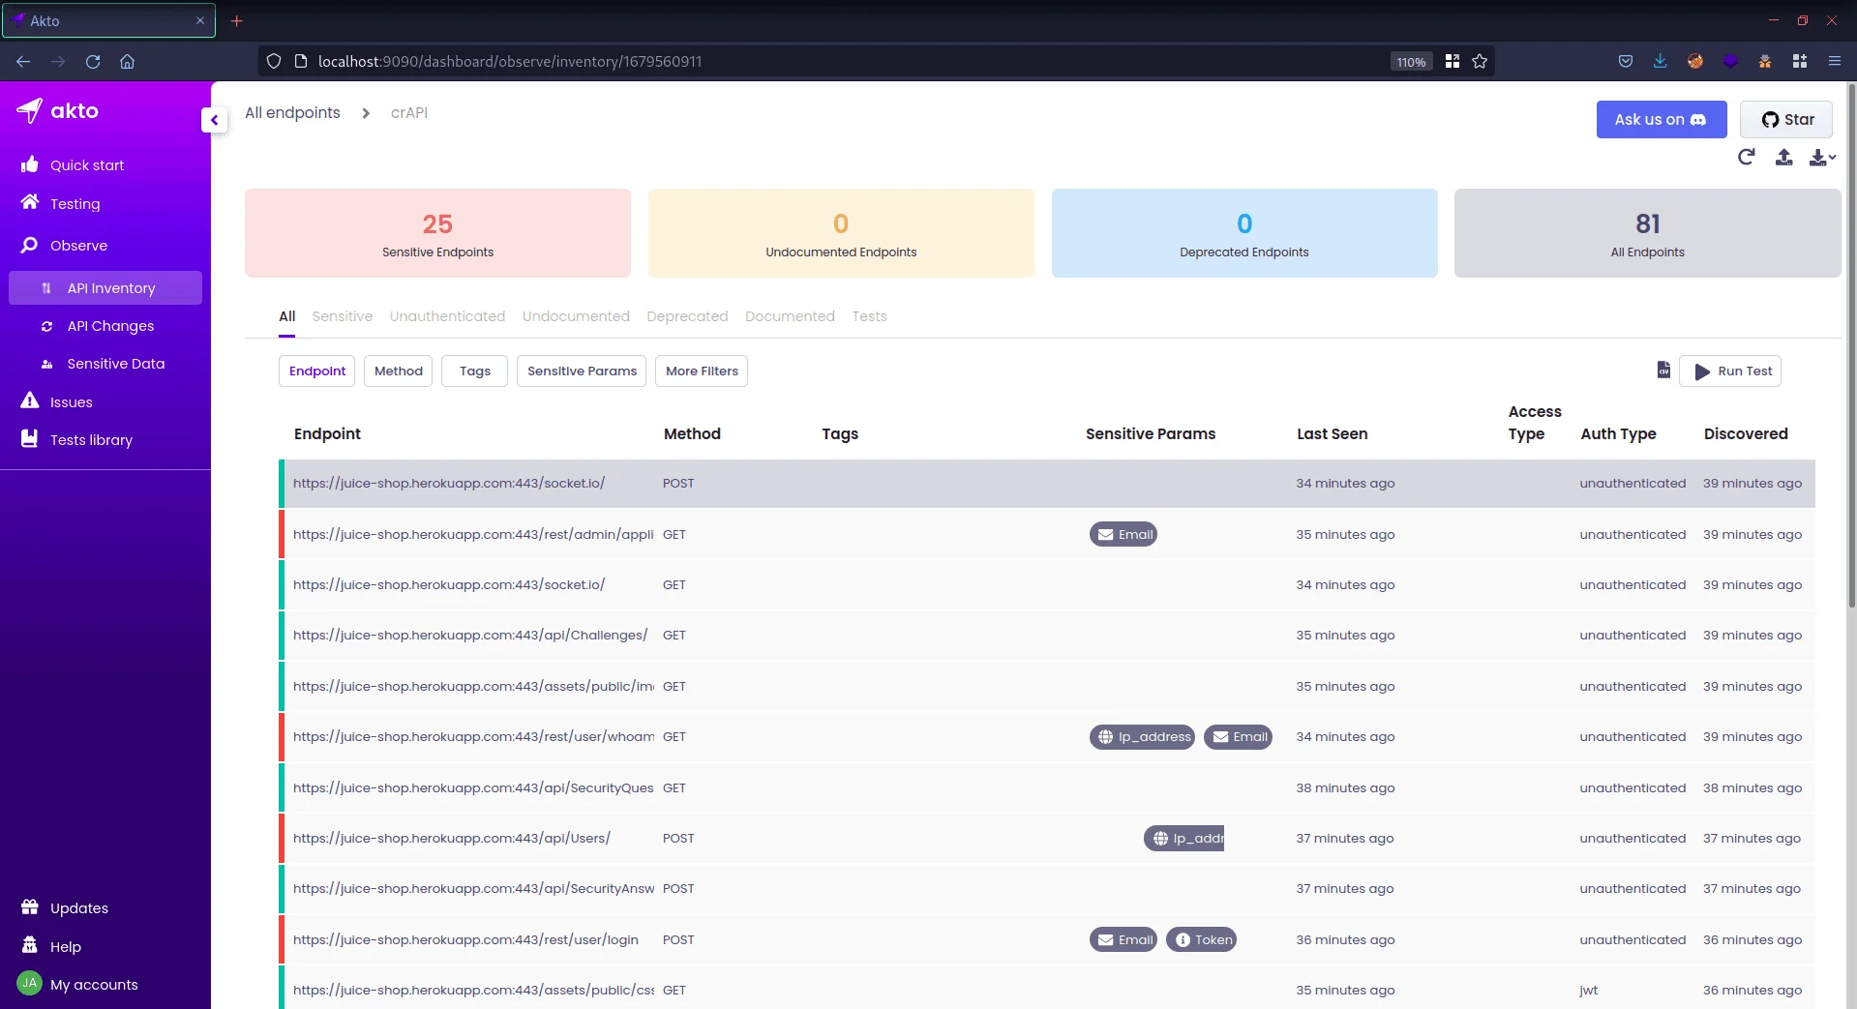Open the Tests library
1857x1009 pixels.
click(91, 439)
